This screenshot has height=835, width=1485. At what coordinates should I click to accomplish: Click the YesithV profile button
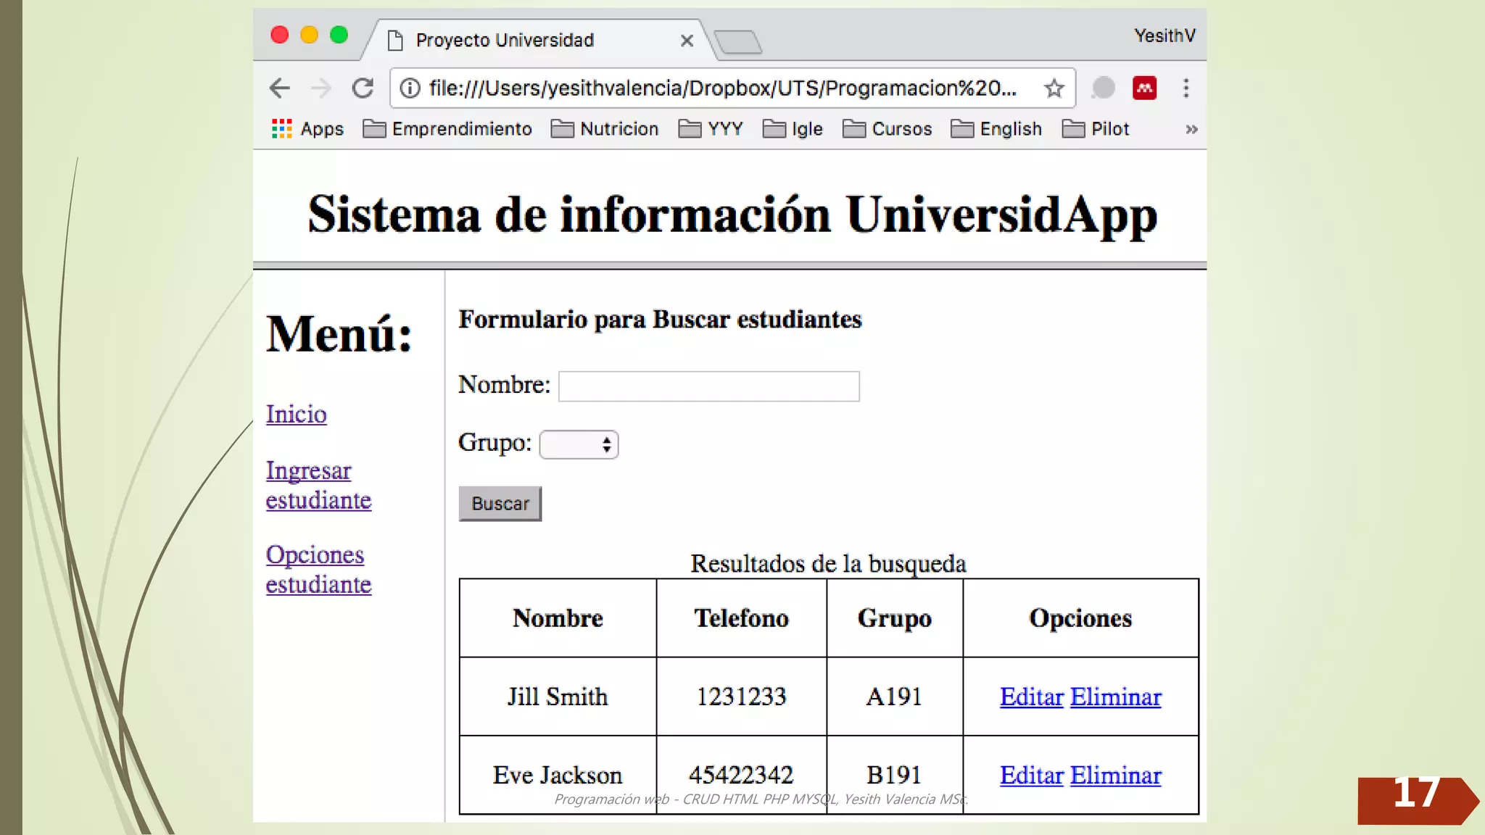[1164, 36]
